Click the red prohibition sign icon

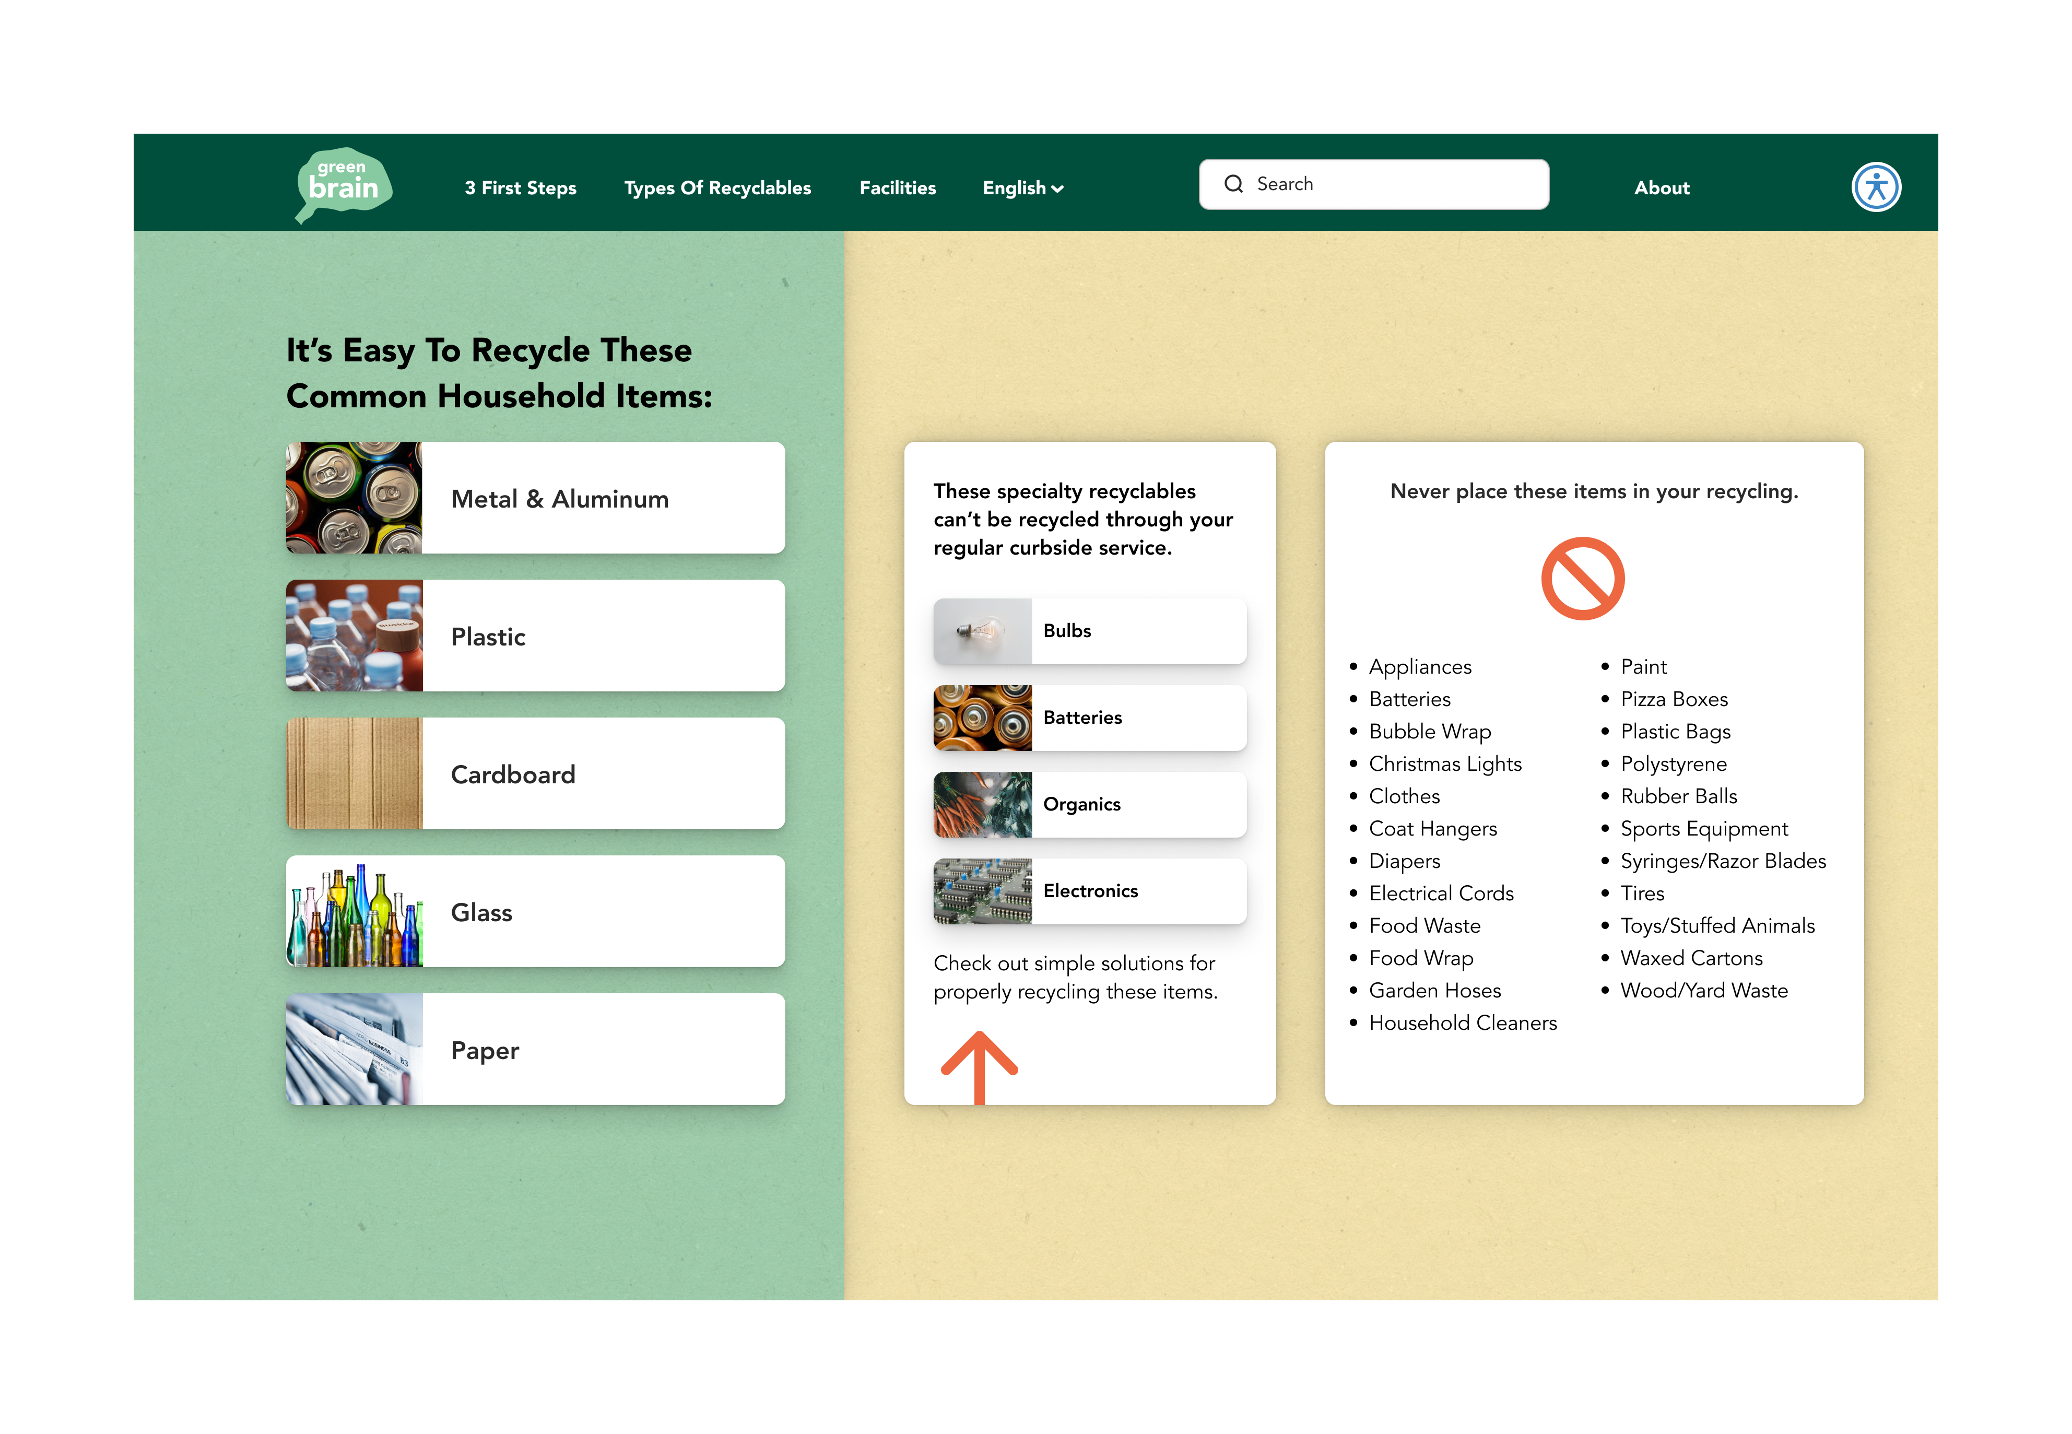(x=1582, y=579)
